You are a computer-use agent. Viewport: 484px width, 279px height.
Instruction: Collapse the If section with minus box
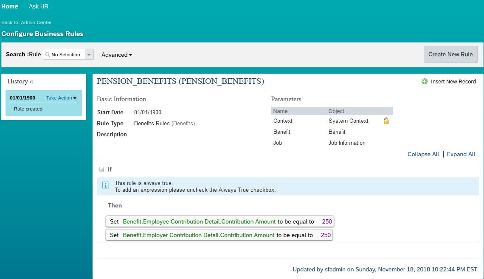pyautogui.click(x=101, y=169)
